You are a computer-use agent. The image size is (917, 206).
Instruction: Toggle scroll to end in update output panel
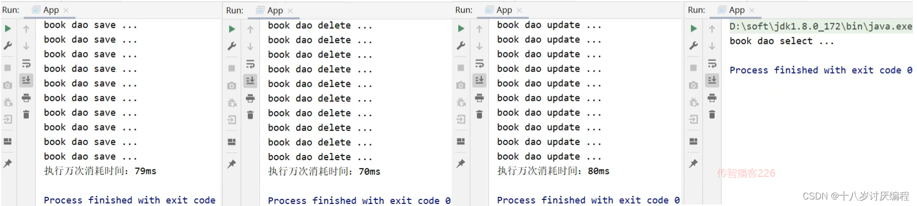coord(479,80)
